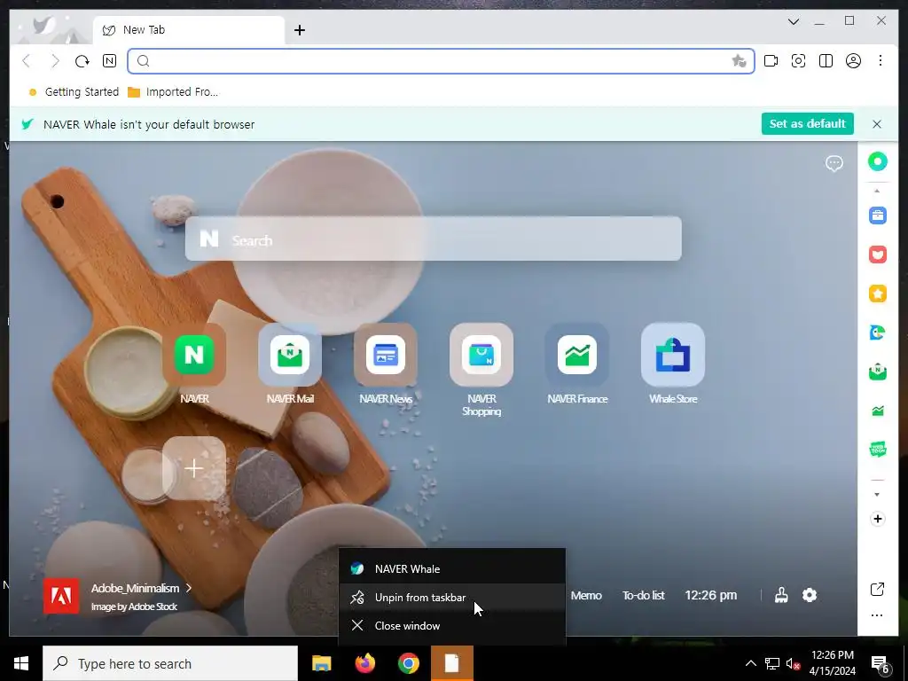The image size is (908, 681).
Task: Open the blue bird sidebar icon
Action: coord(877,333)
